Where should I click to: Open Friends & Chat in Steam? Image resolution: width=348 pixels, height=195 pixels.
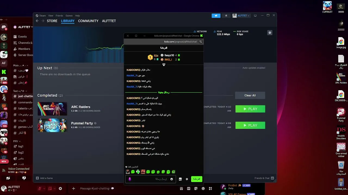(264, 178)
